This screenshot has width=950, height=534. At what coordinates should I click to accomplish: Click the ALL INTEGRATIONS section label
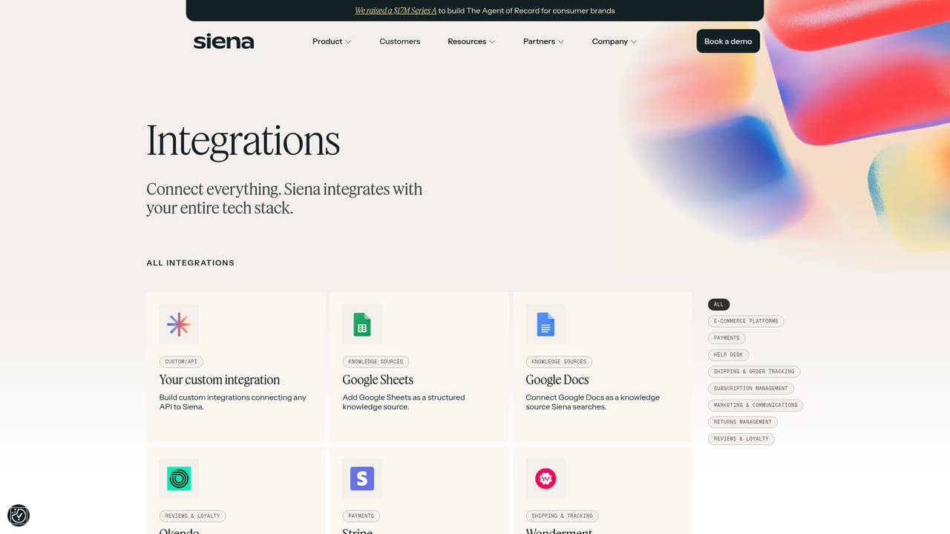[x=191, y=263]
